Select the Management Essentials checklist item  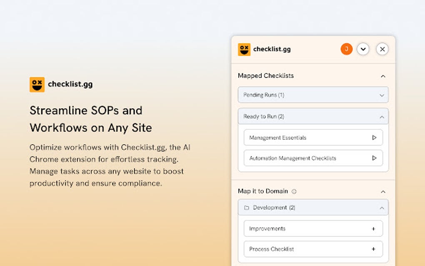(x=278, y=138)
